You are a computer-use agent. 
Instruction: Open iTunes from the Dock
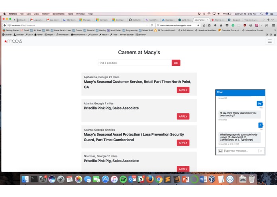click(114, 179)
